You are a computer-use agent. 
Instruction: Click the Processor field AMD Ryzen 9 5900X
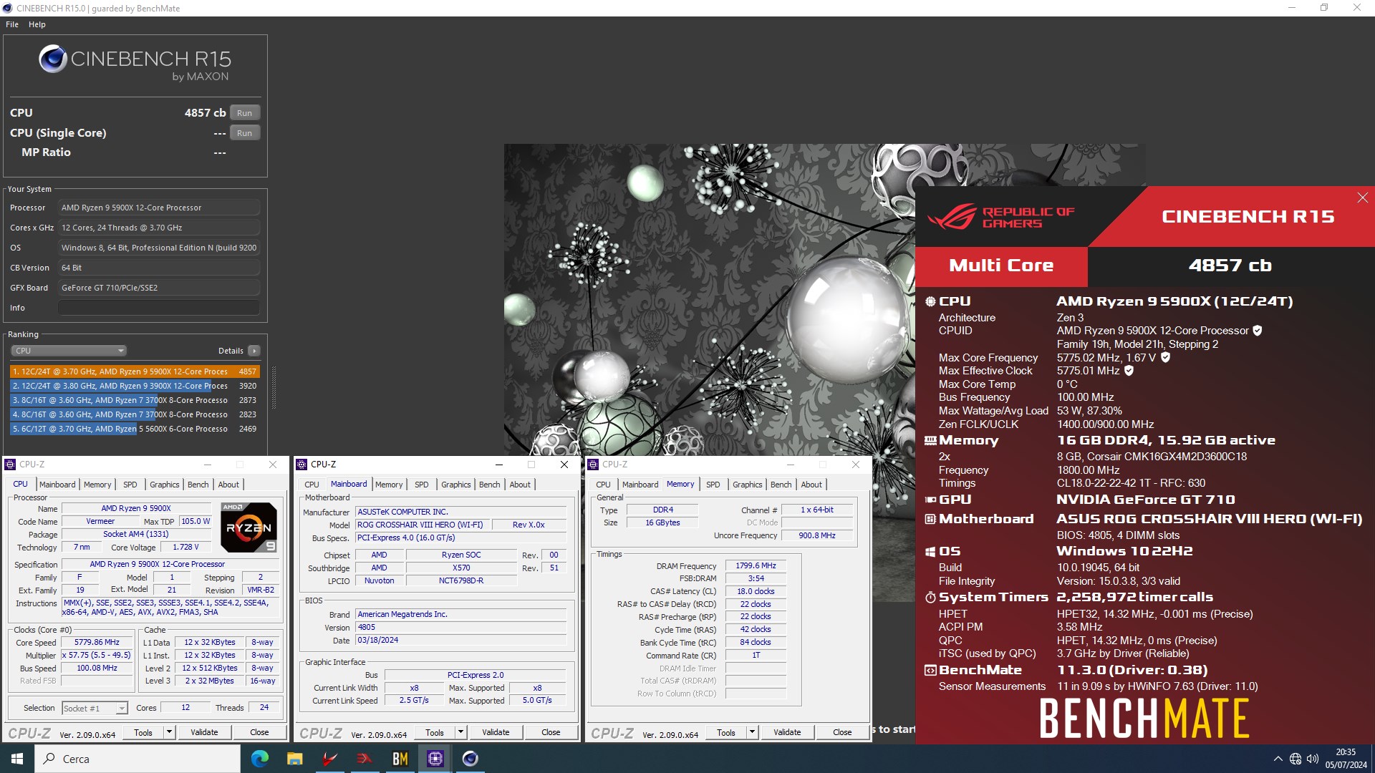click(x=158, y=208)
